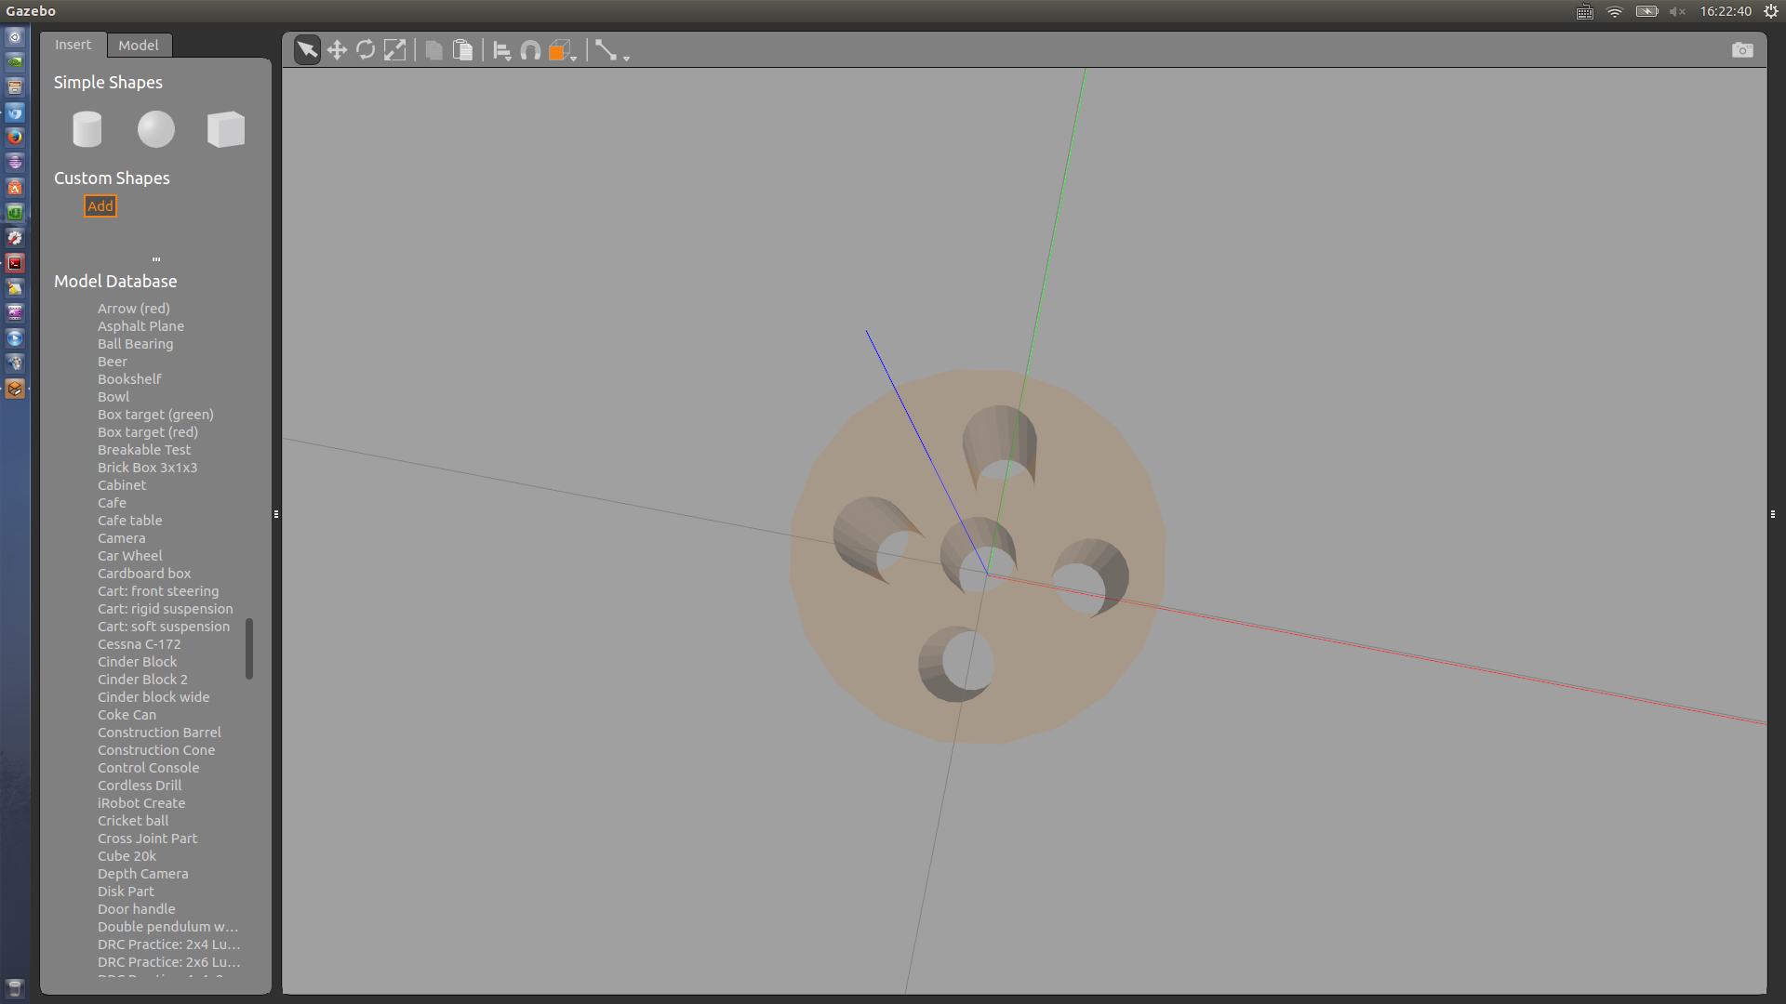Viewport: 1786px width, 1004px height.
Task: Select the arrow selection mode tool
Action: [x=307, y=50]
